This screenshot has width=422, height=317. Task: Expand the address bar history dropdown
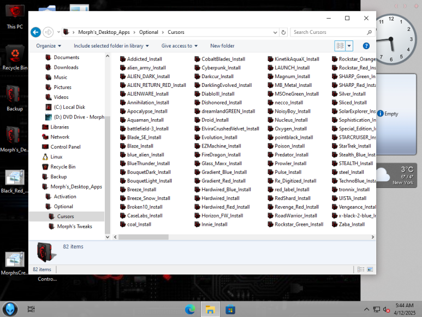pyautogui.click(x=275, y=32)
